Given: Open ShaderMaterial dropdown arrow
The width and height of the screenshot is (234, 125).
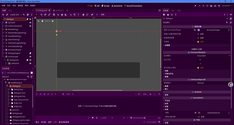Looking at the screenshot, I should pos(229,113).
